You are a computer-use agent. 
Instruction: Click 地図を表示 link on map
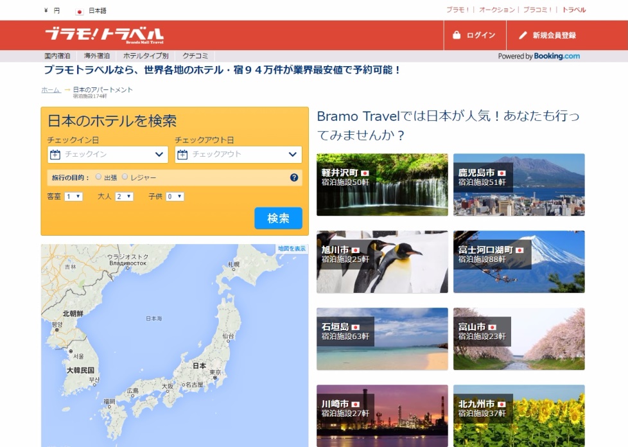click(292, 249)
